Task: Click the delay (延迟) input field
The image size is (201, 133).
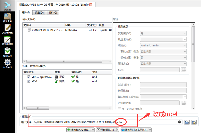Action: (x=163, y=84)
